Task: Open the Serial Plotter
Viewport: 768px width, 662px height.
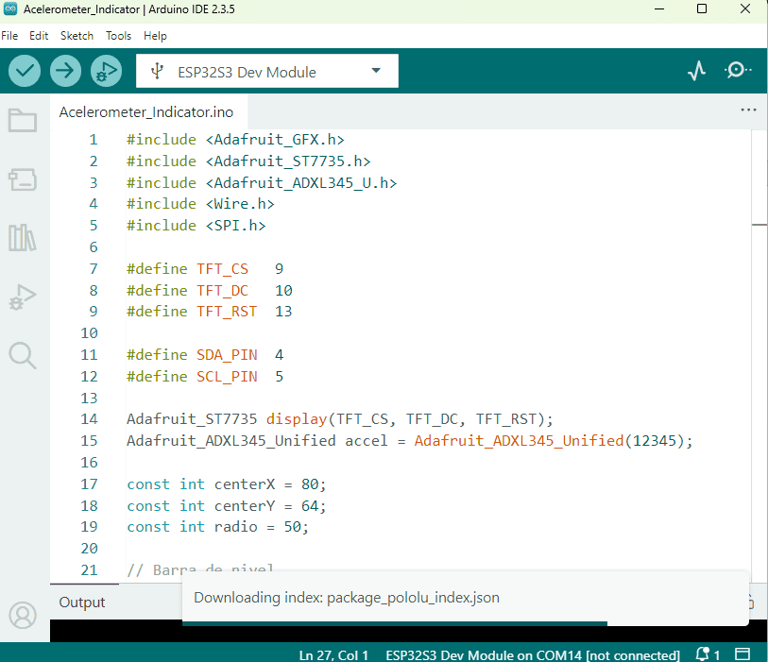Action: [x=696, y=71]
